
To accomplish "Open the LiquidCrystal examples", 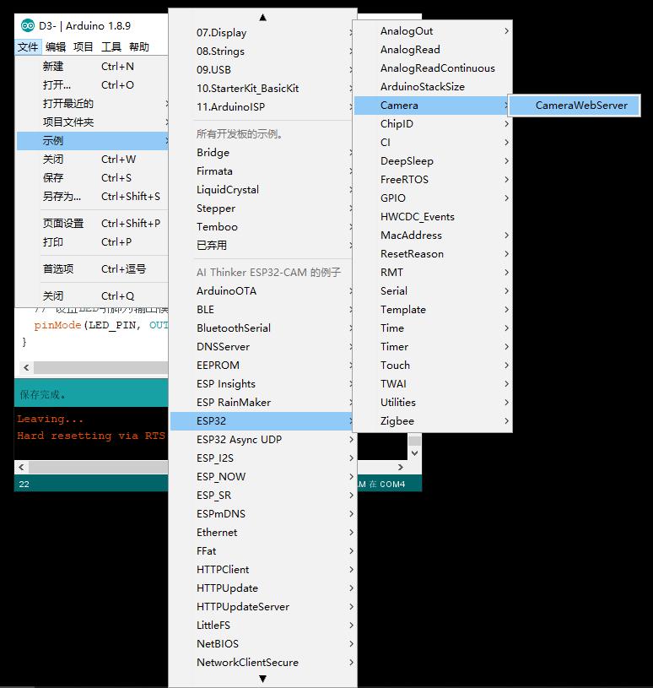I will (262, 190).
